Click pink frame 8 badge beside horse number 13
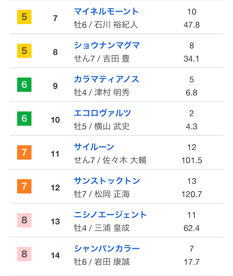 [24, 220]
